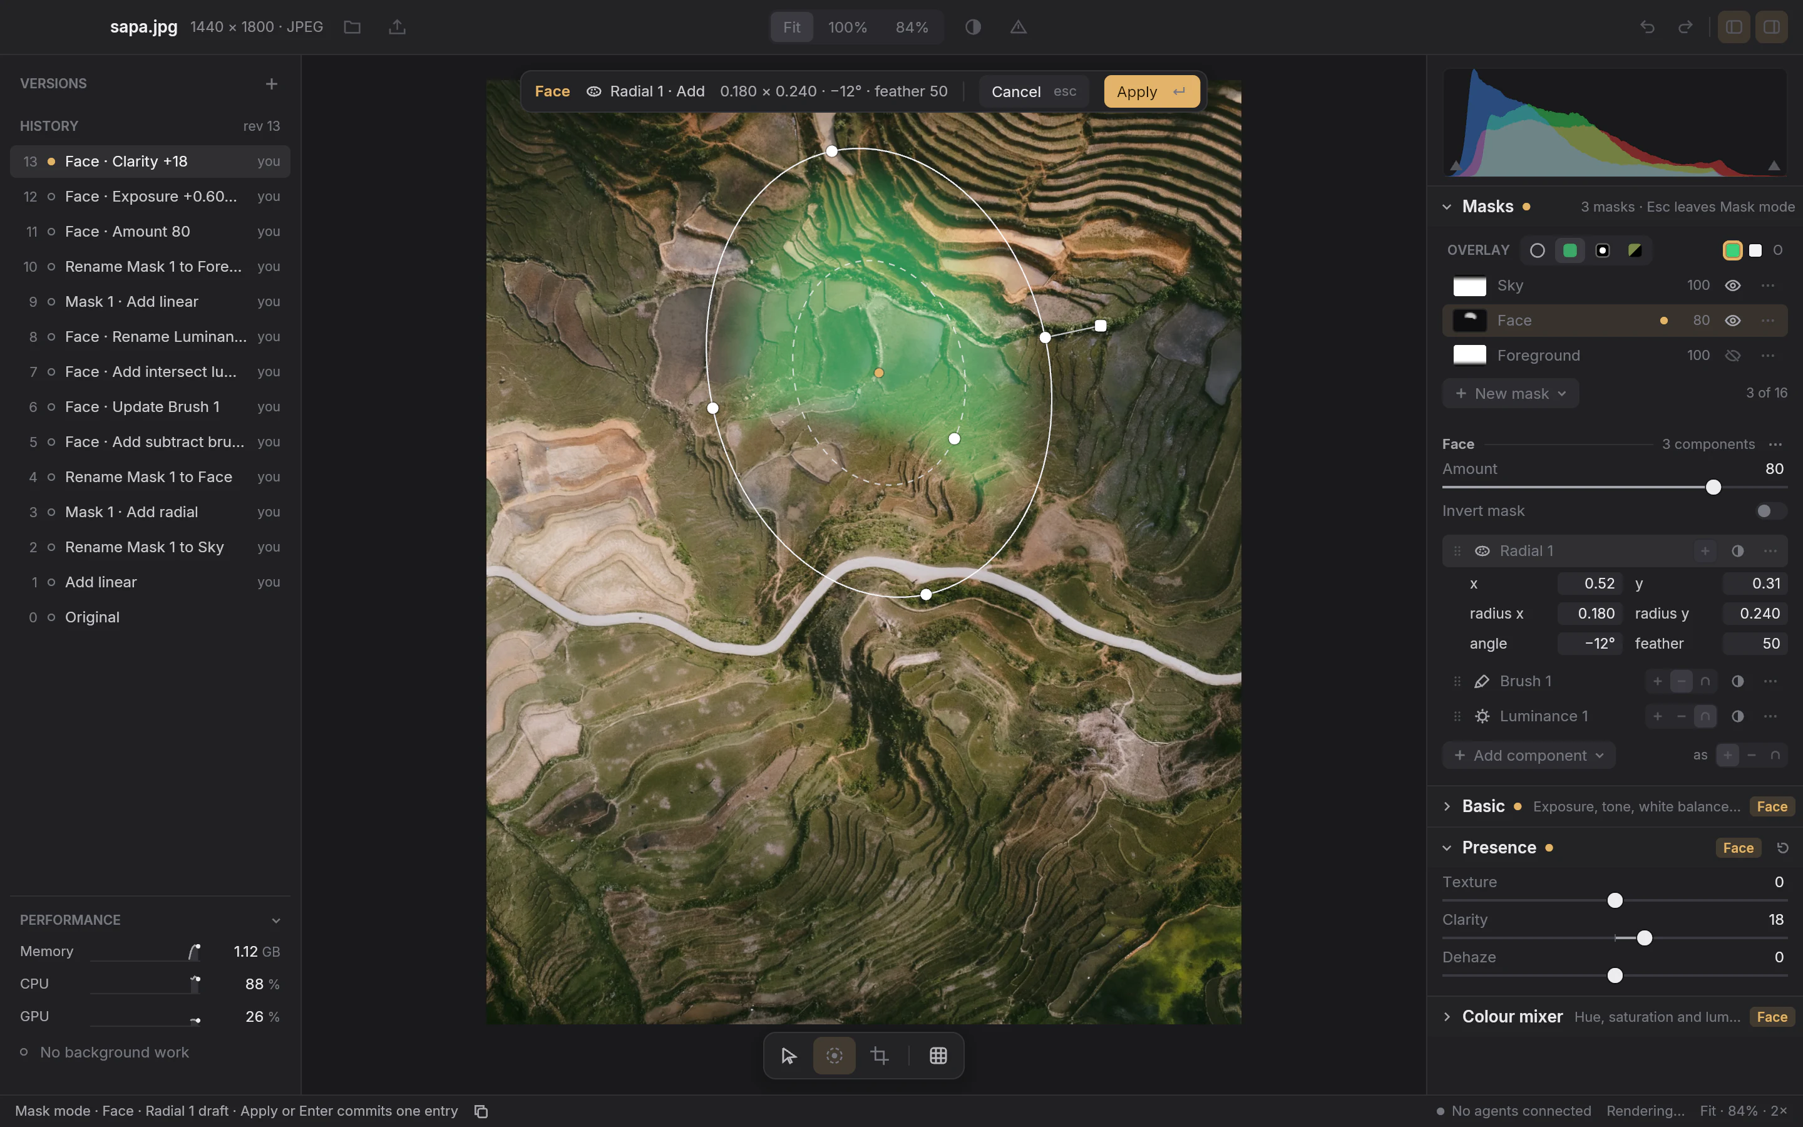The image size is (1803, 1127).
Task: Select the mask tool in bottom toolbar
Action: 835,1056
